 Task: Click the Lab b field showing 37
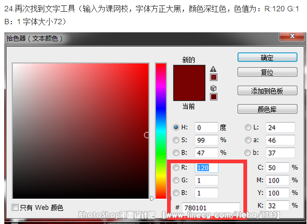pos(281,153)
